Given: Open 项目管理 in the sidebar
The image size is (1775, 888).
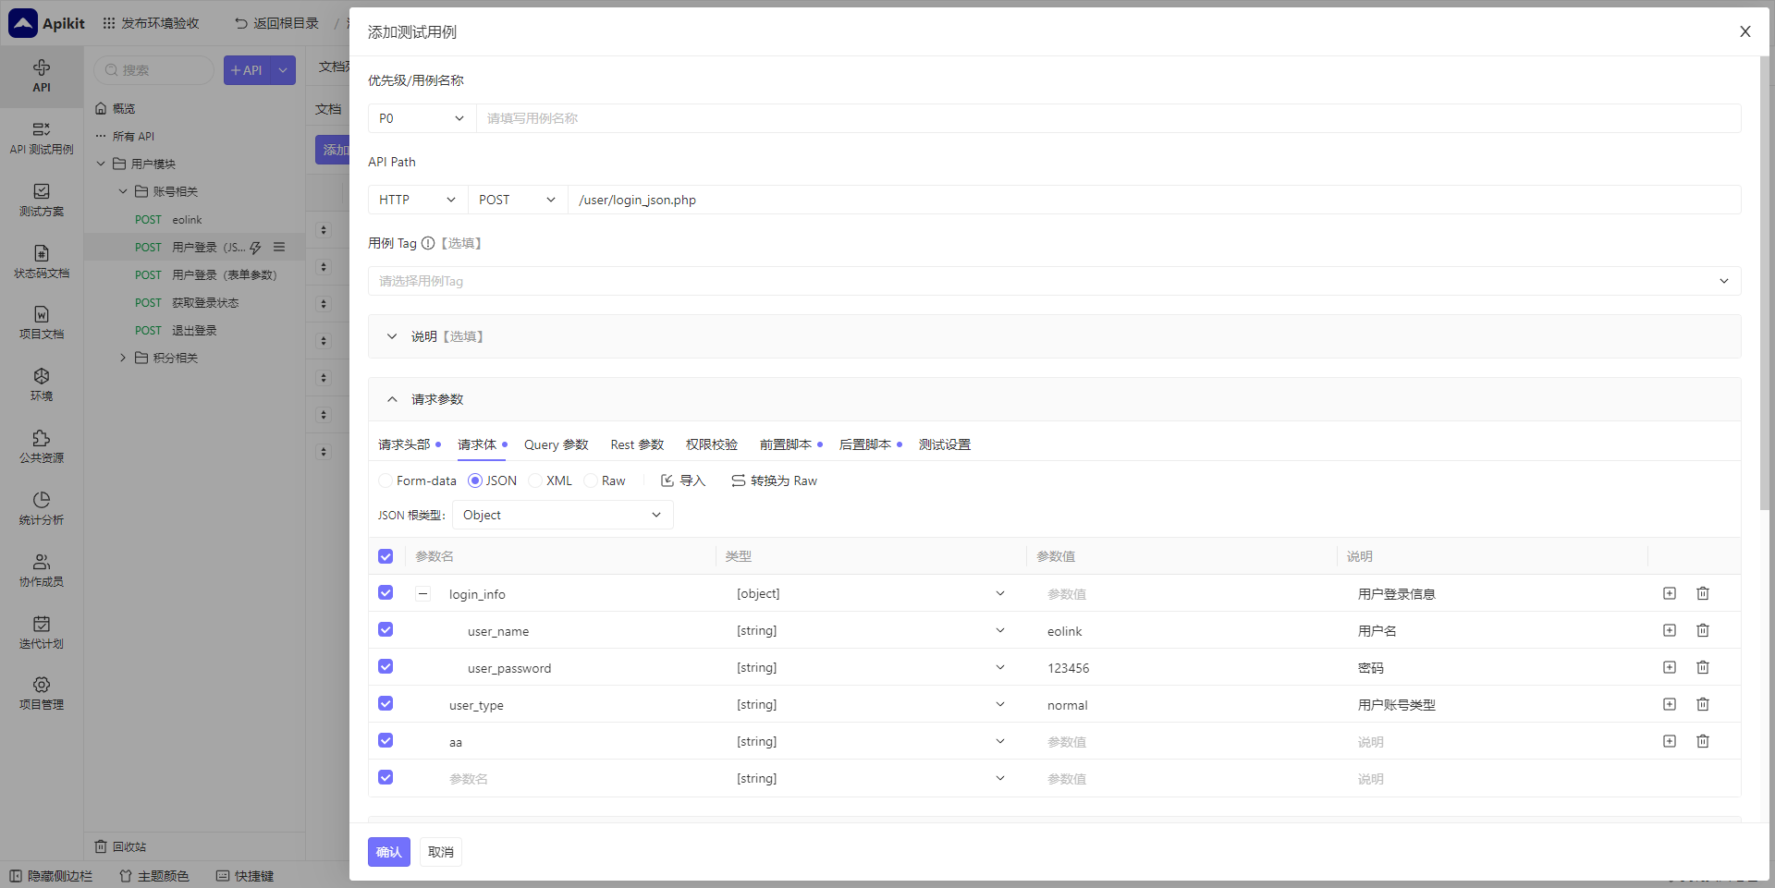Looking at the screenshot, I should tap(42, 692).
